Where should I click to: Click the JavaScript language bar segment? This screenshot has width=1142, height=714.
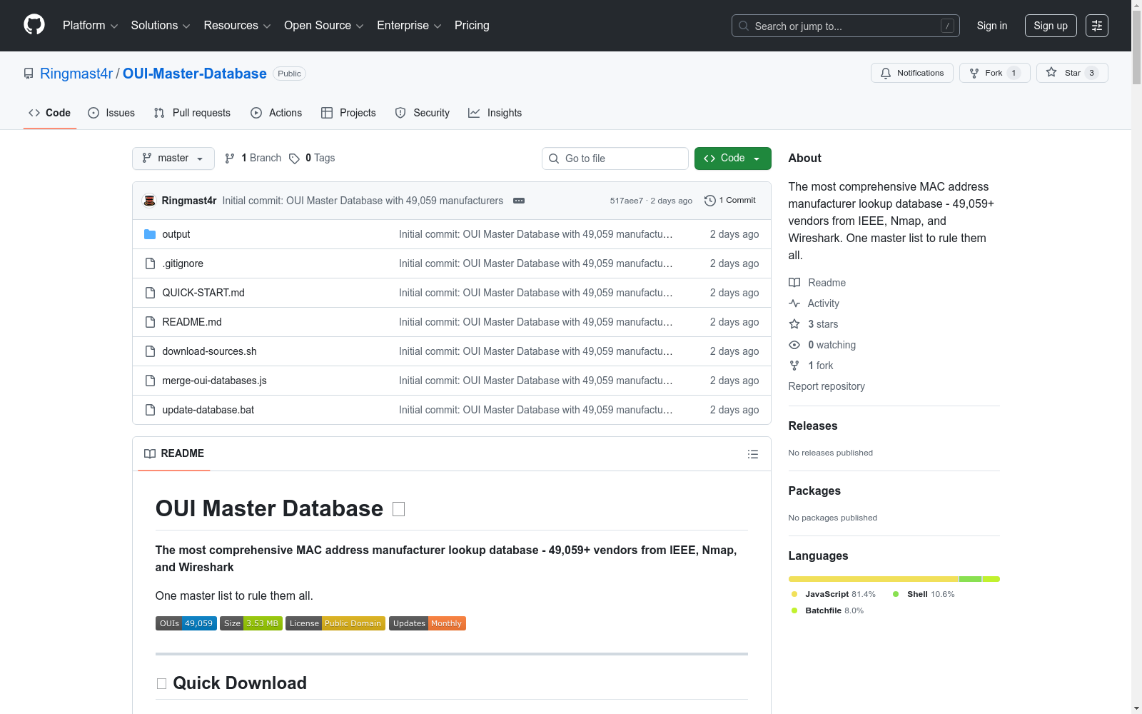[873, 579]
